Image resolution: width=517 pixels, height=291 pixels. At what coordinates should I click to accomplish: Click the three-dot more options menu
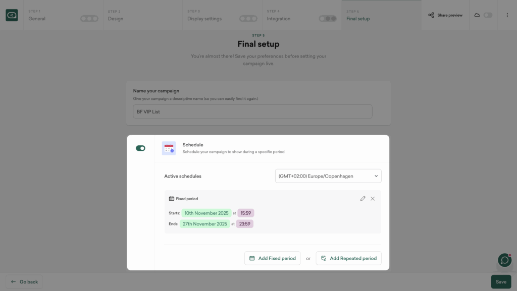(x=507, y=15)
